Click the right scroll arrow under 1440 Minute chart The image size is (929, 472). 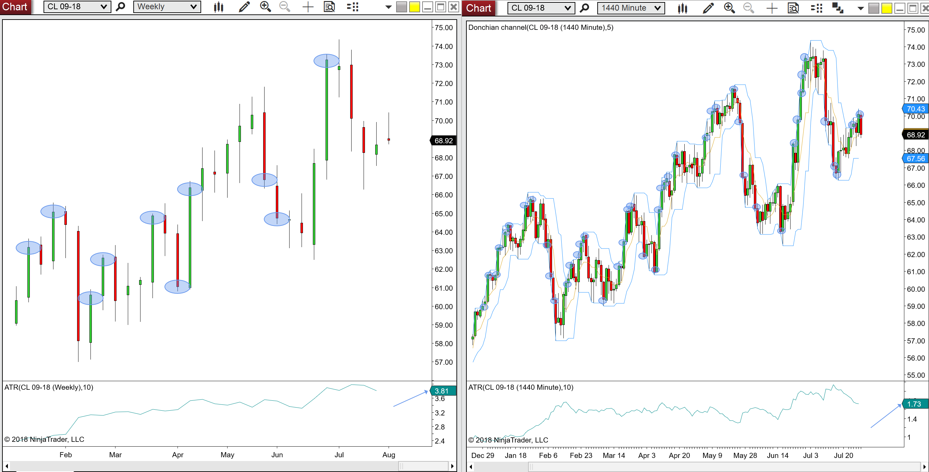925,467
